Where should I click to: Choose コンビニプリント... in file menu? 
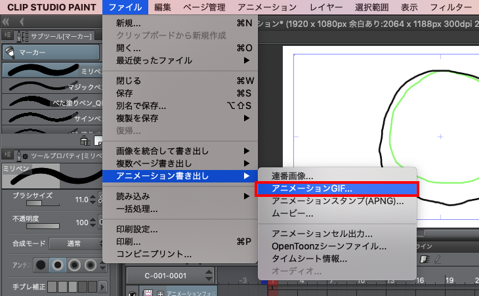coord(180,254)
